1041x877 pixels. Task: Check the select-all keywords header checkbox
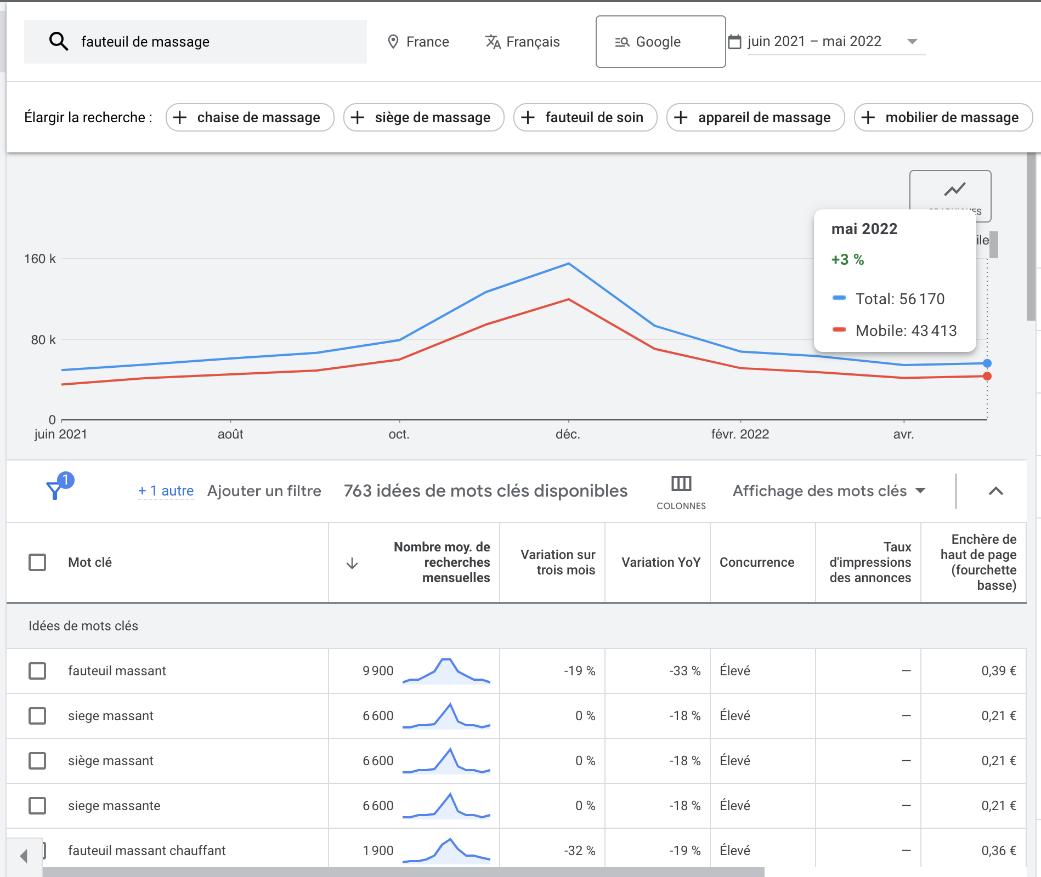[x=37, y=562]
